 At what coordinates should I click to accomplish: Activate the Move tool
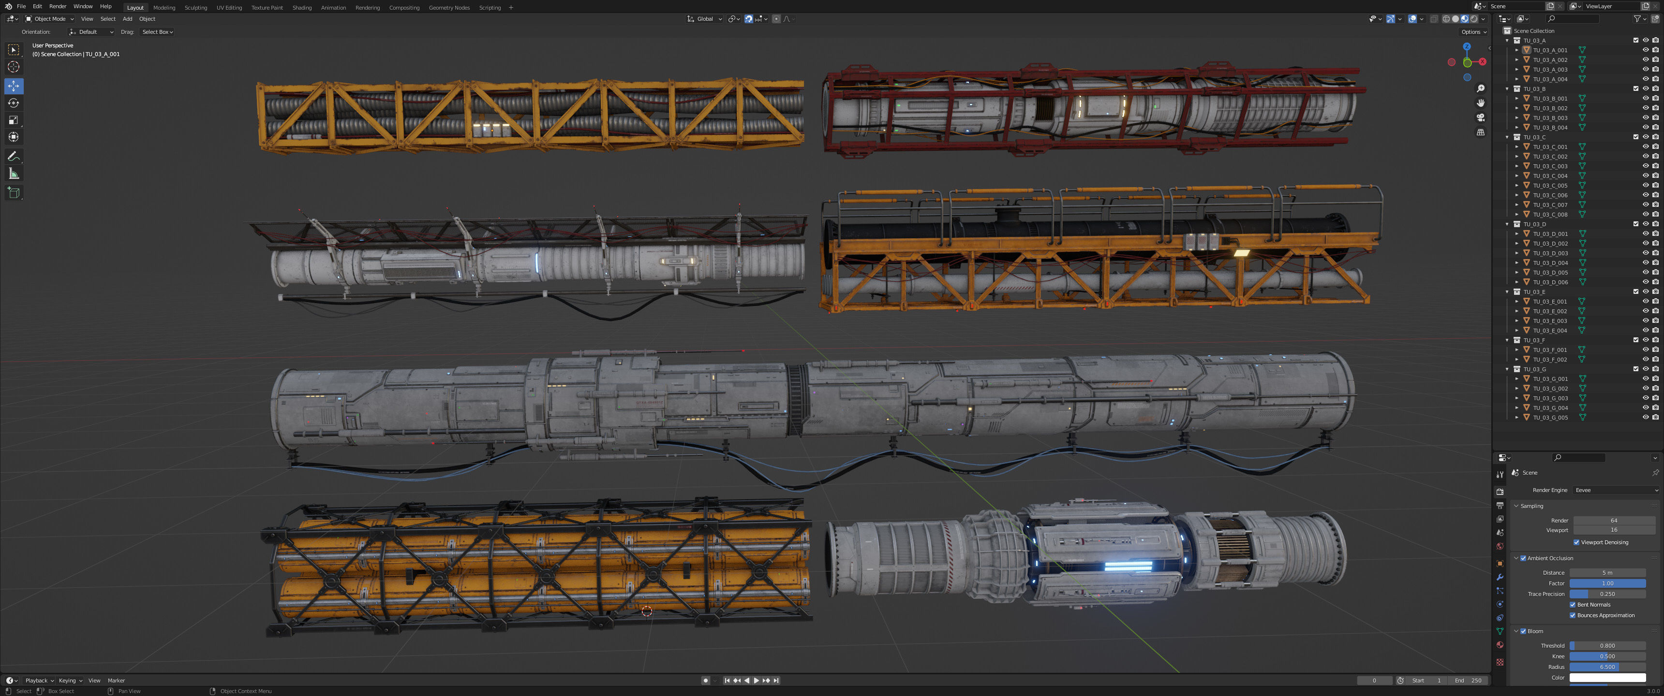tap(14, 86)
